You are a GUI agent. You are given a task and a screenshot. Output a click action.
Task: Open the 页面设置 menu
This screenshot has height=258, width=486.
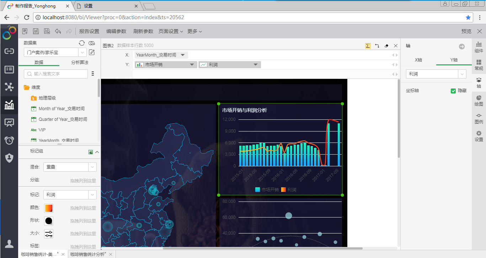[x=171, y=31]
